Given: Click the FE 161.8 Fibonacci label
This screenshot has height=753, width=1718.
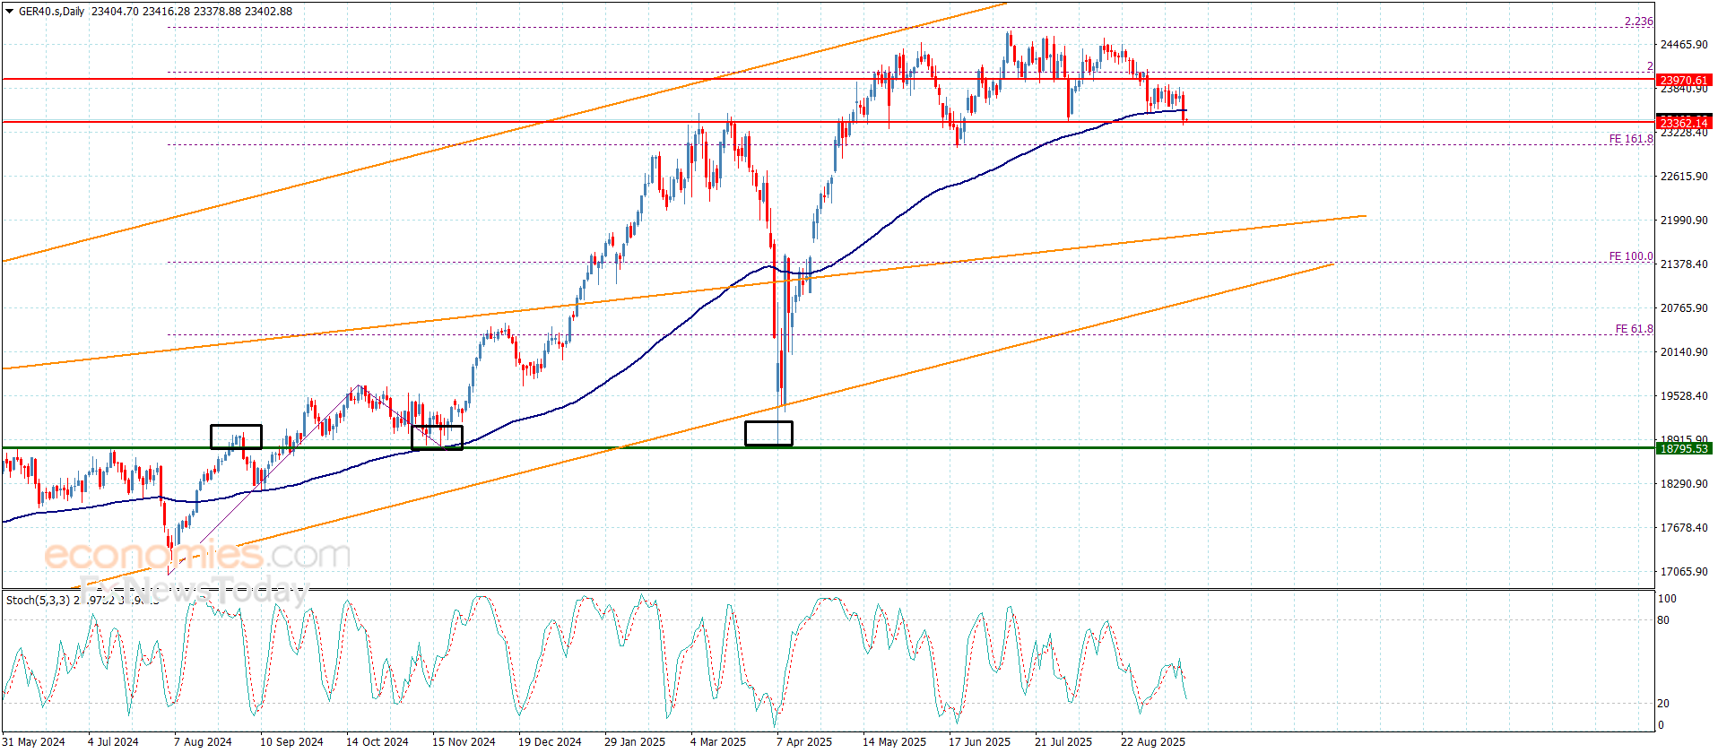Looking at the screenshot, I should (x=1631, y=139).
